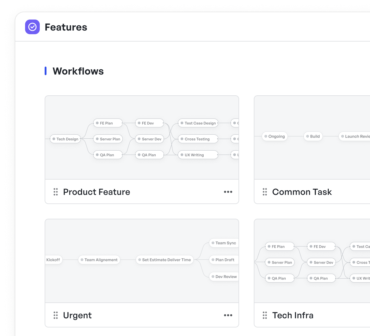Image resolution: width=370 pixels, height=336 pixels.
Task: Click the Workflows section heading
Action: (78, 71)
